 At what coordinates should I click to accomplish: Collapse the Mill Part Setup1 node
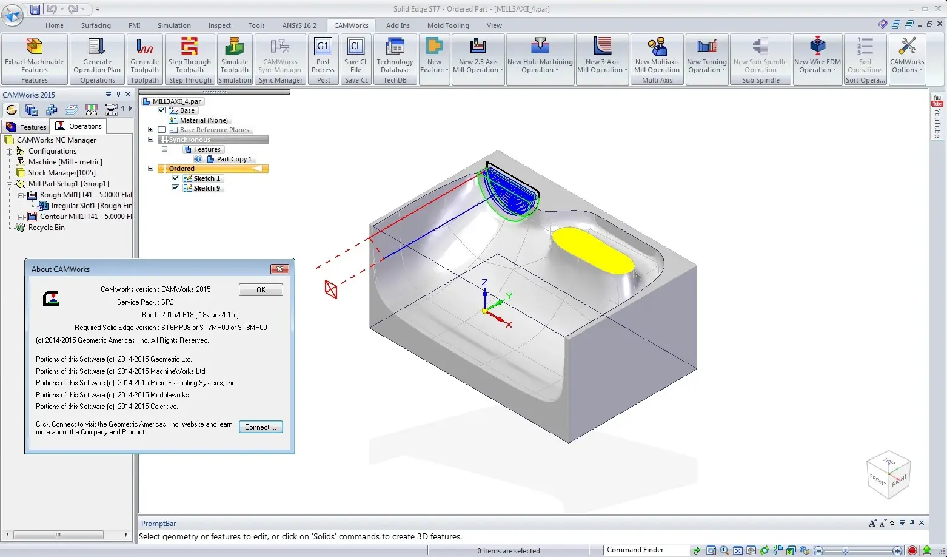[x=10, y=184]
